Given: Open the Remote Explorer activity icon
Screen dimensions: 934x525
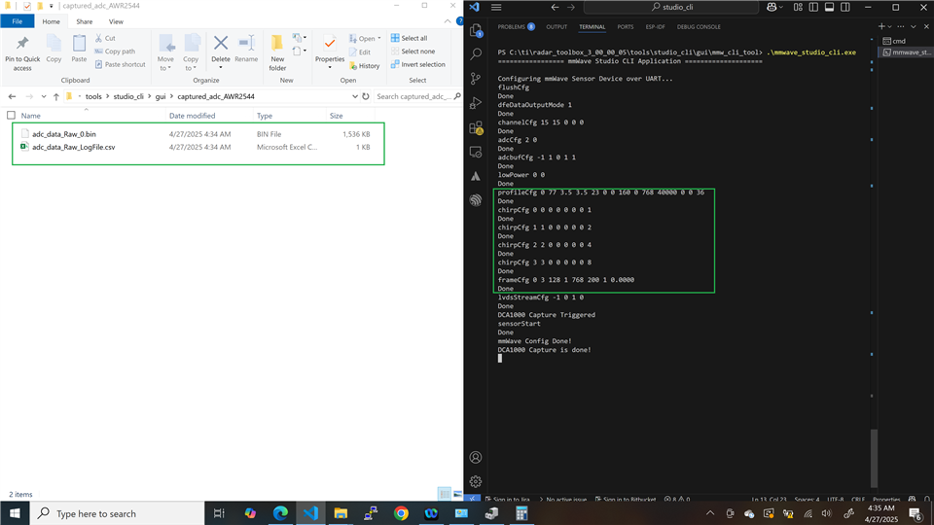Looking at the screenshot, I should (x=476, y=152).
